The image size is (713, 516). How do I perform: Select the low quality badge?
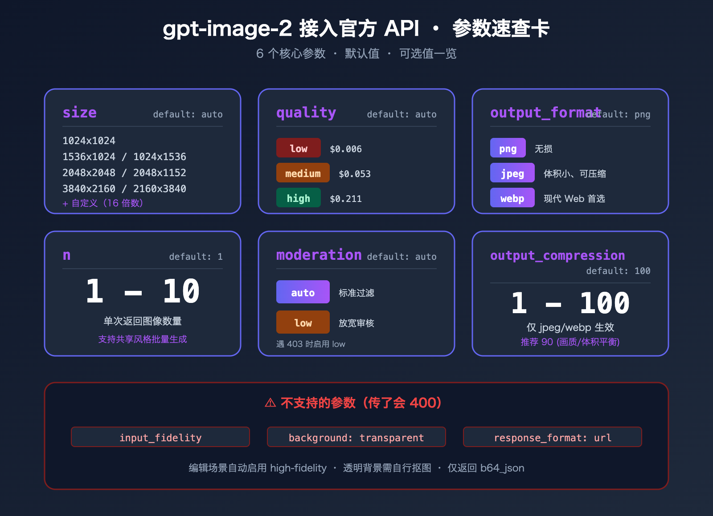298,148
